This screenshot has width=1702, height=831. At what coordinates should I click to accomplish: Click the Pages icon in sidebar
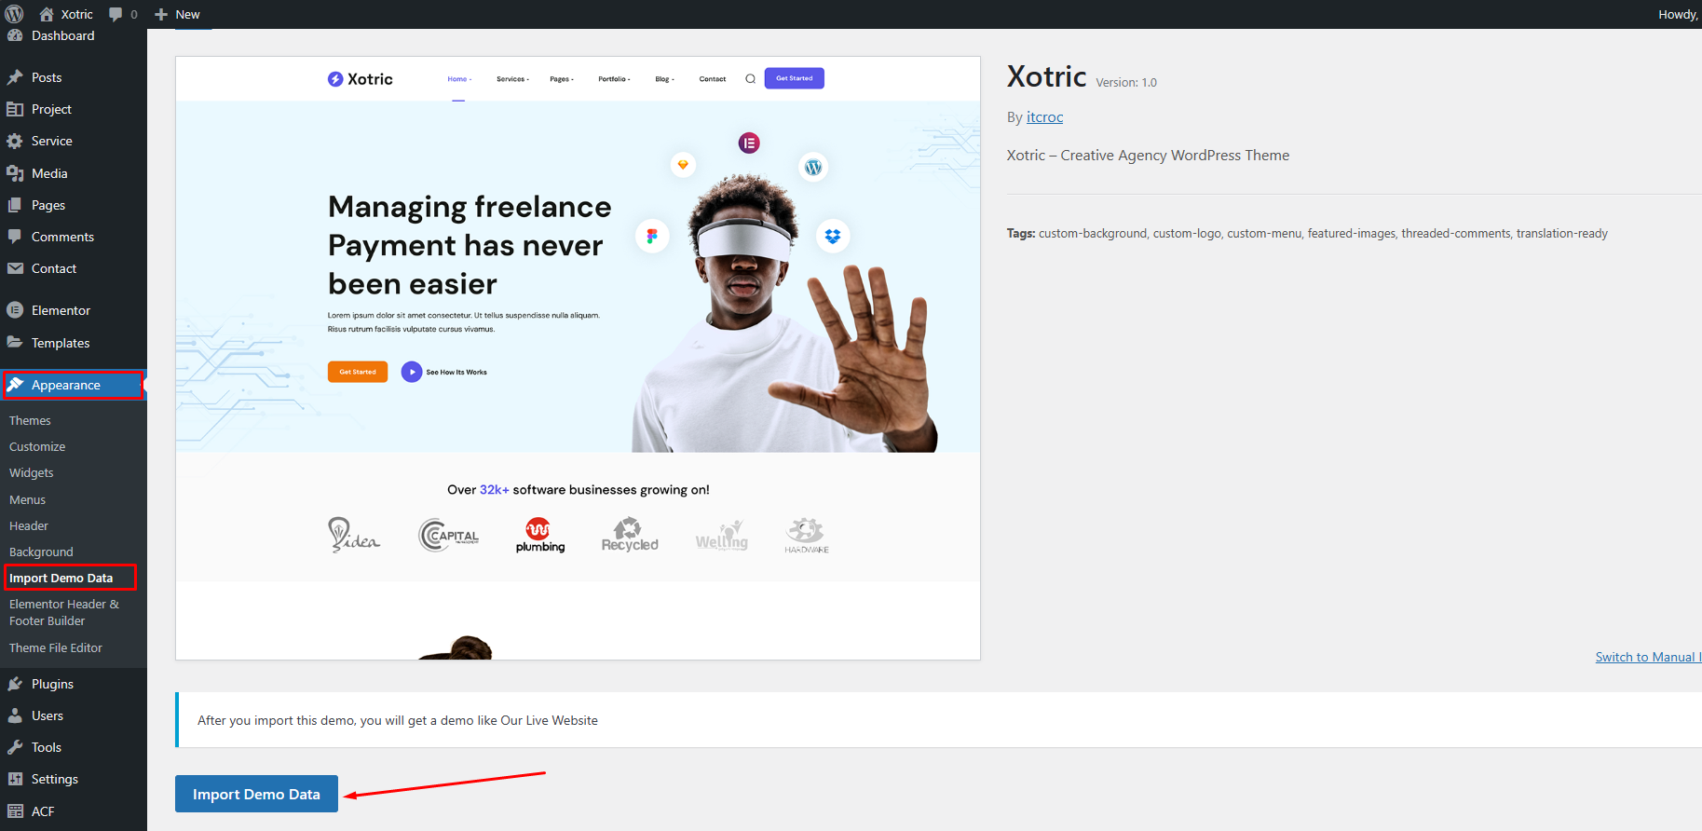coord(15,205)
